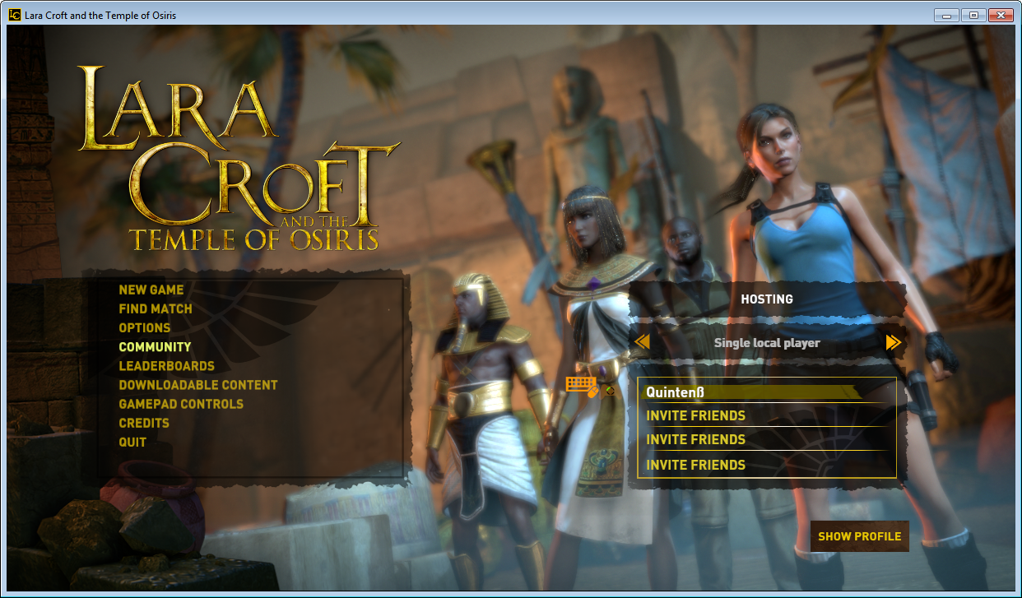This screenshot has height=598, width=1022.
Task: Cycle hosting mode with left arrow
Action: (643, 341)
